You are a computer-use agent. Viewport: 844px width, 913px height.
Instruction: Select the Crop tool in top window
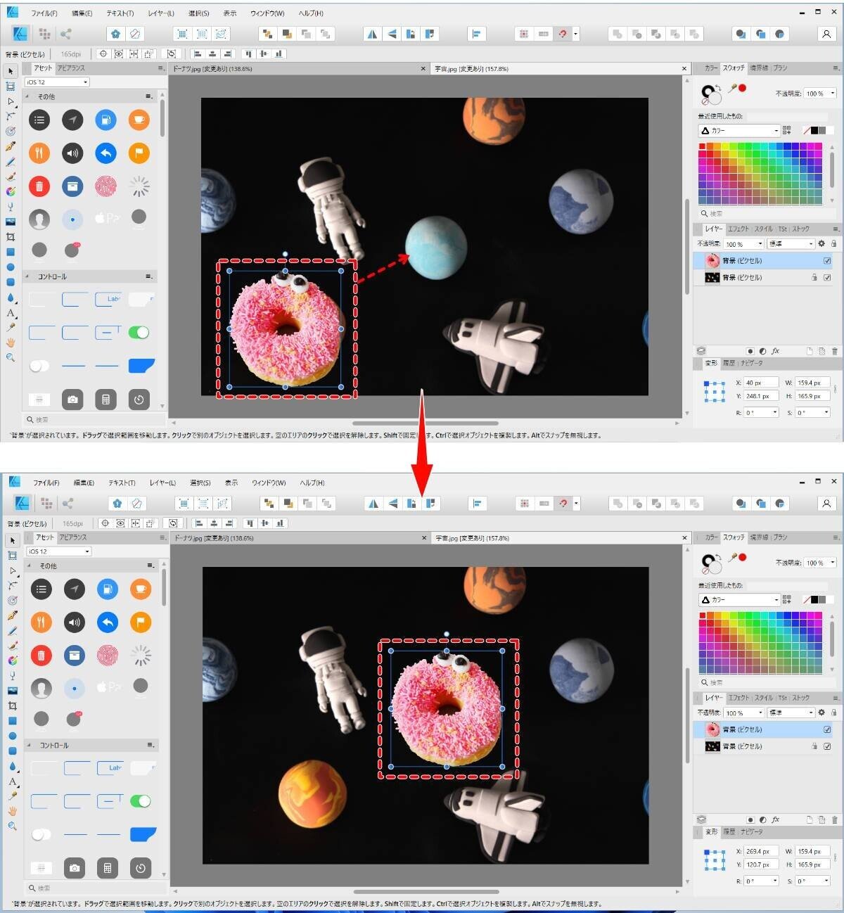coord(11,237)
